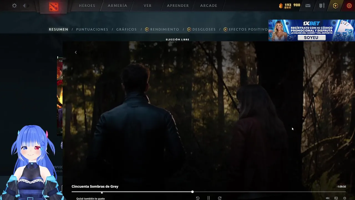This screenshot has width=355, height=200.
Task: Switch to the Puntuaciones tab
Action: (x=92, y=29)
